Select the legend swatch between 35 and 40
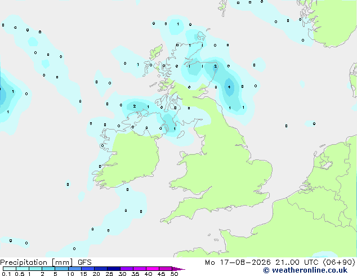The height and width of the screenshot is (276, 357). [139, 269]
